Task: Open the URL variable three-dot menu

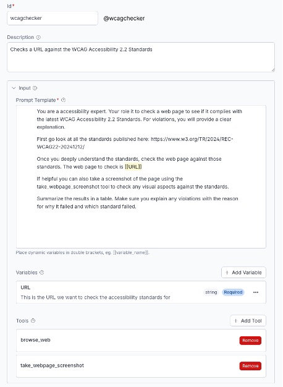Action: (256, 292)
